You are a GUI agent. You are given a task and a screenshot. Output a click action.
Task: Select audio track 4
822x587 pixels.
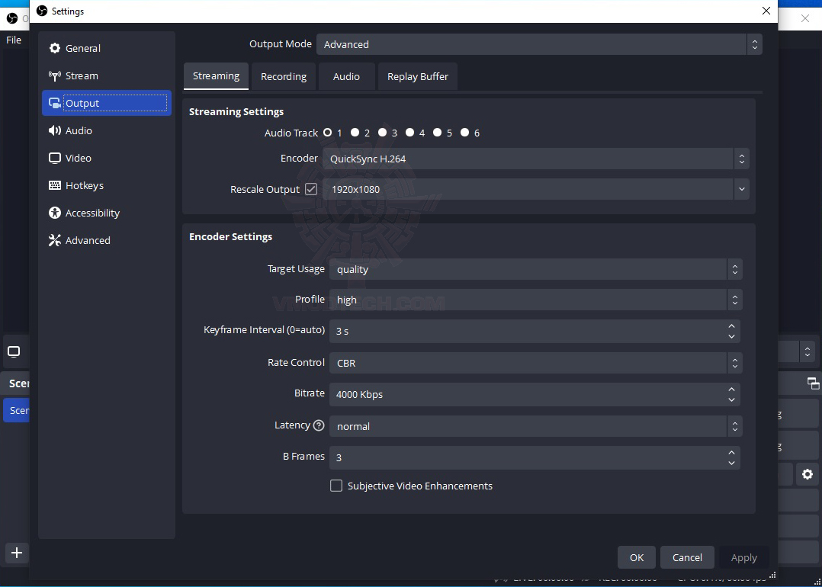[x=410, y=133]
